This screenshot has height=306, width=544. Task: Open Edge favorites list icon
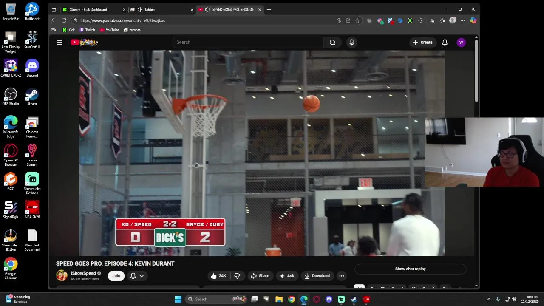click(442, 20)
